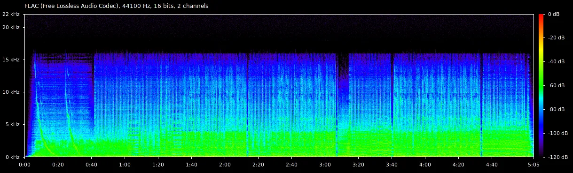
Task: Click the 5:05 end time label
Action: [x=533, y=165]
